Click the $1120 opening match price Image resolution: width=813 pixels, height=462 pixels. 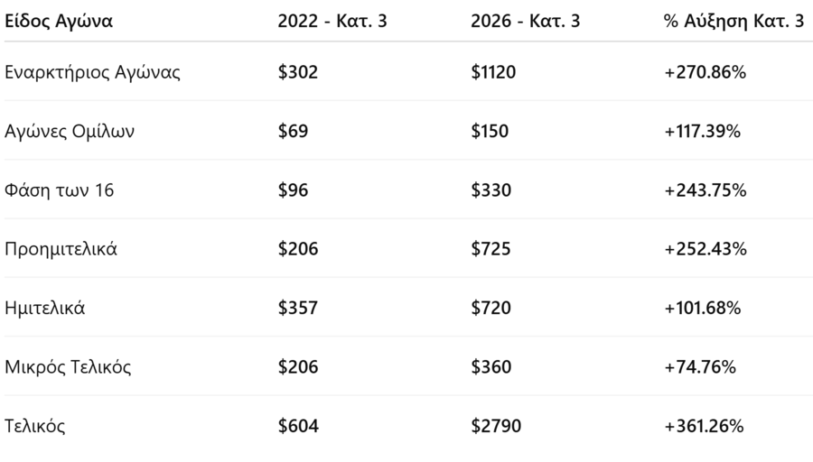pos(493,72)
